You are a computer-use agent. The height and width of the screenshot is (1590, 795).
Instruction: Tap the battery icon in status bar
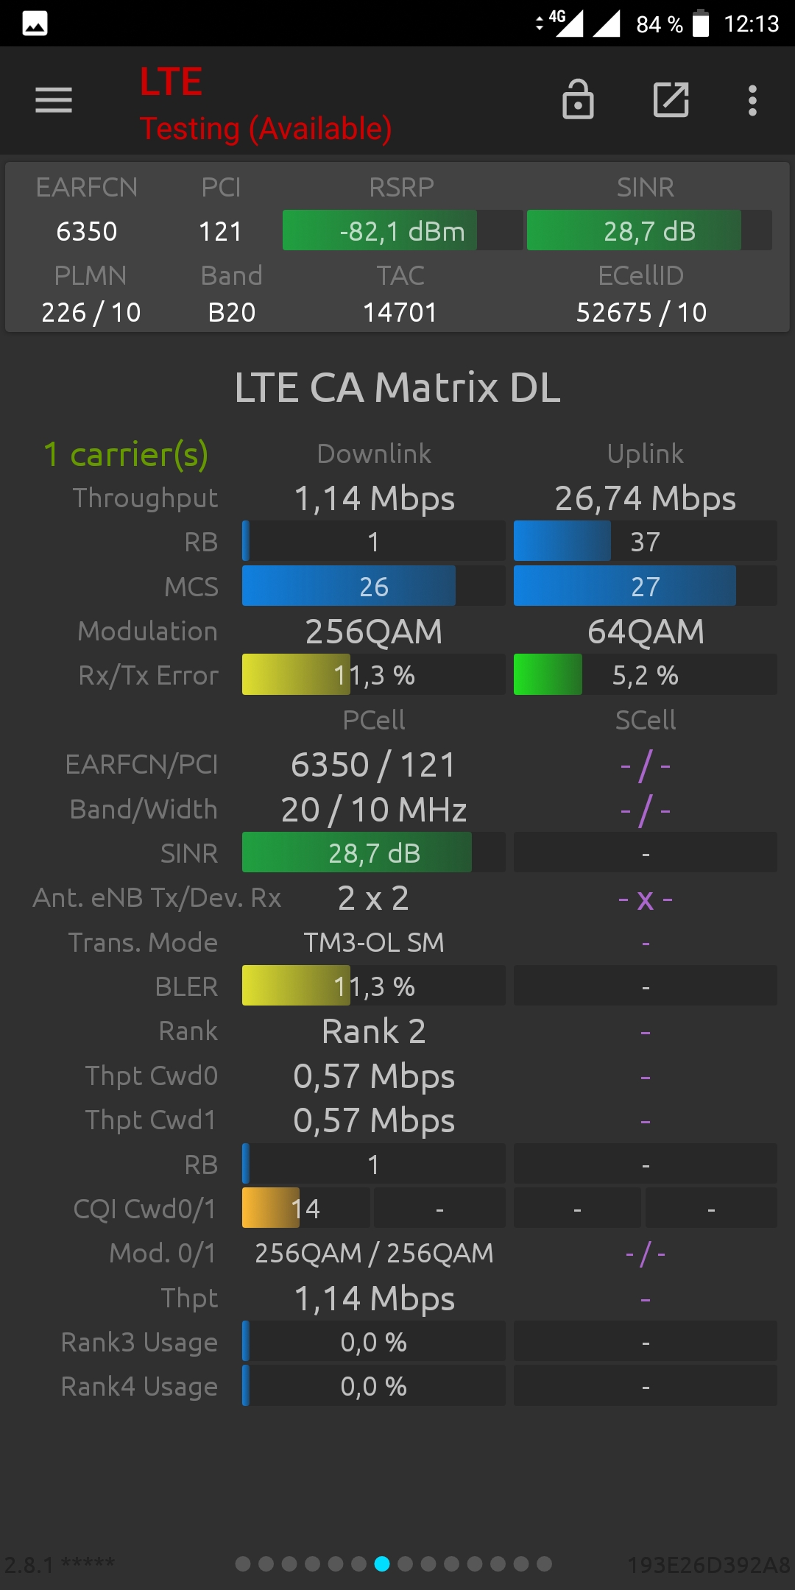click(x=701, y=23)
